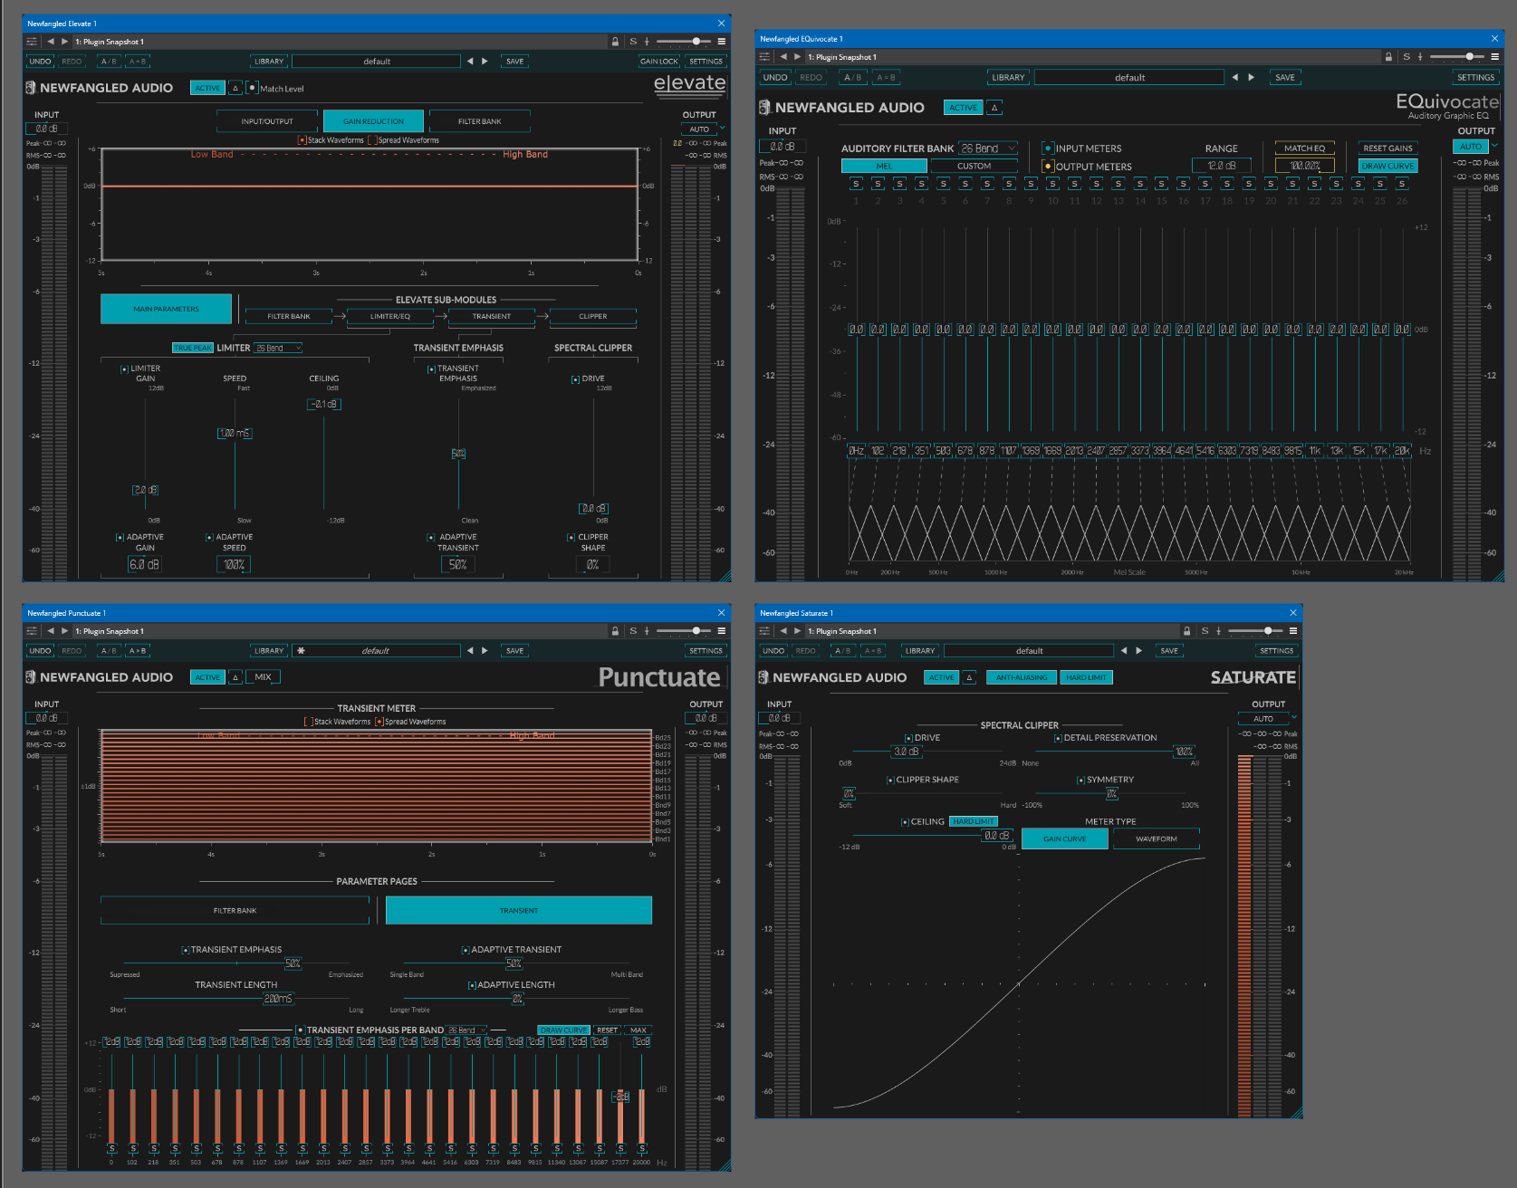The image size is (1517, 1188).
Task: Click pin icon in Punctuate window header
Action: (647, 631)
